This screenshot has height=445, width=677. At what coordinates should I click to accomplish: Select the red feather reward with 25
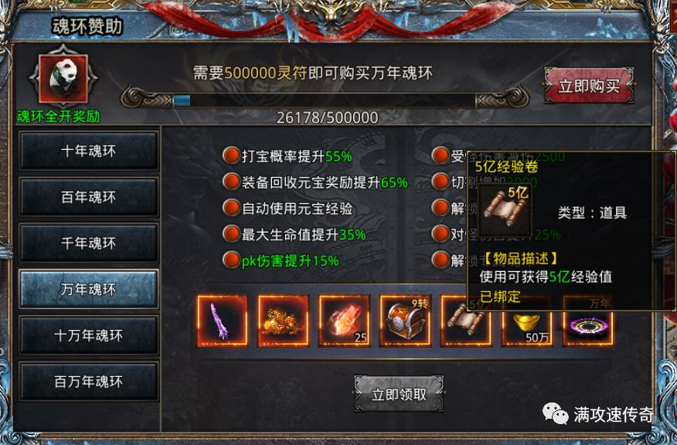(x=344, y=321)
